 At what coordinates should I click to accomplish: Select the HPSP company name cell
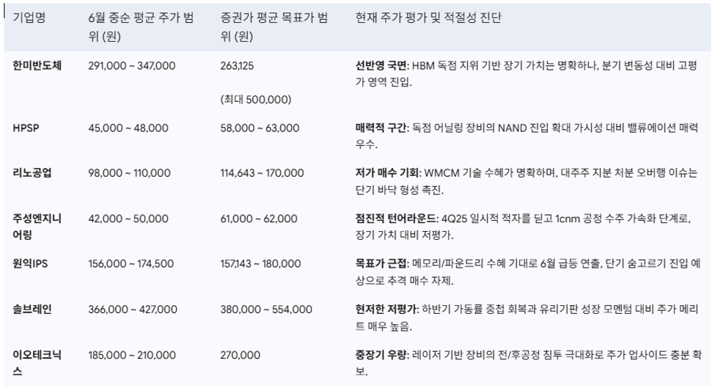[x=26, y=128]
